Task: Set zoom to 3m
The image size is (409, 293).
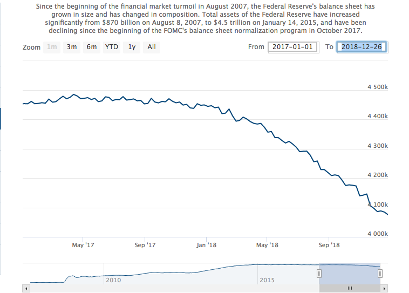Action: [x=72, y=47]
